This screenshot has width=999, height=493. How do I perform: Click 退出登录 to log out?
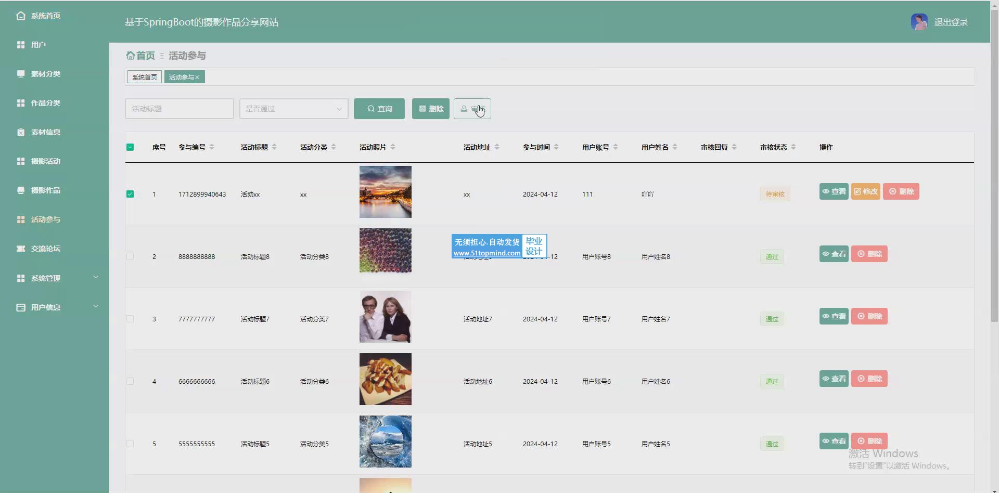pyautogui.click(x=951, y=22)
